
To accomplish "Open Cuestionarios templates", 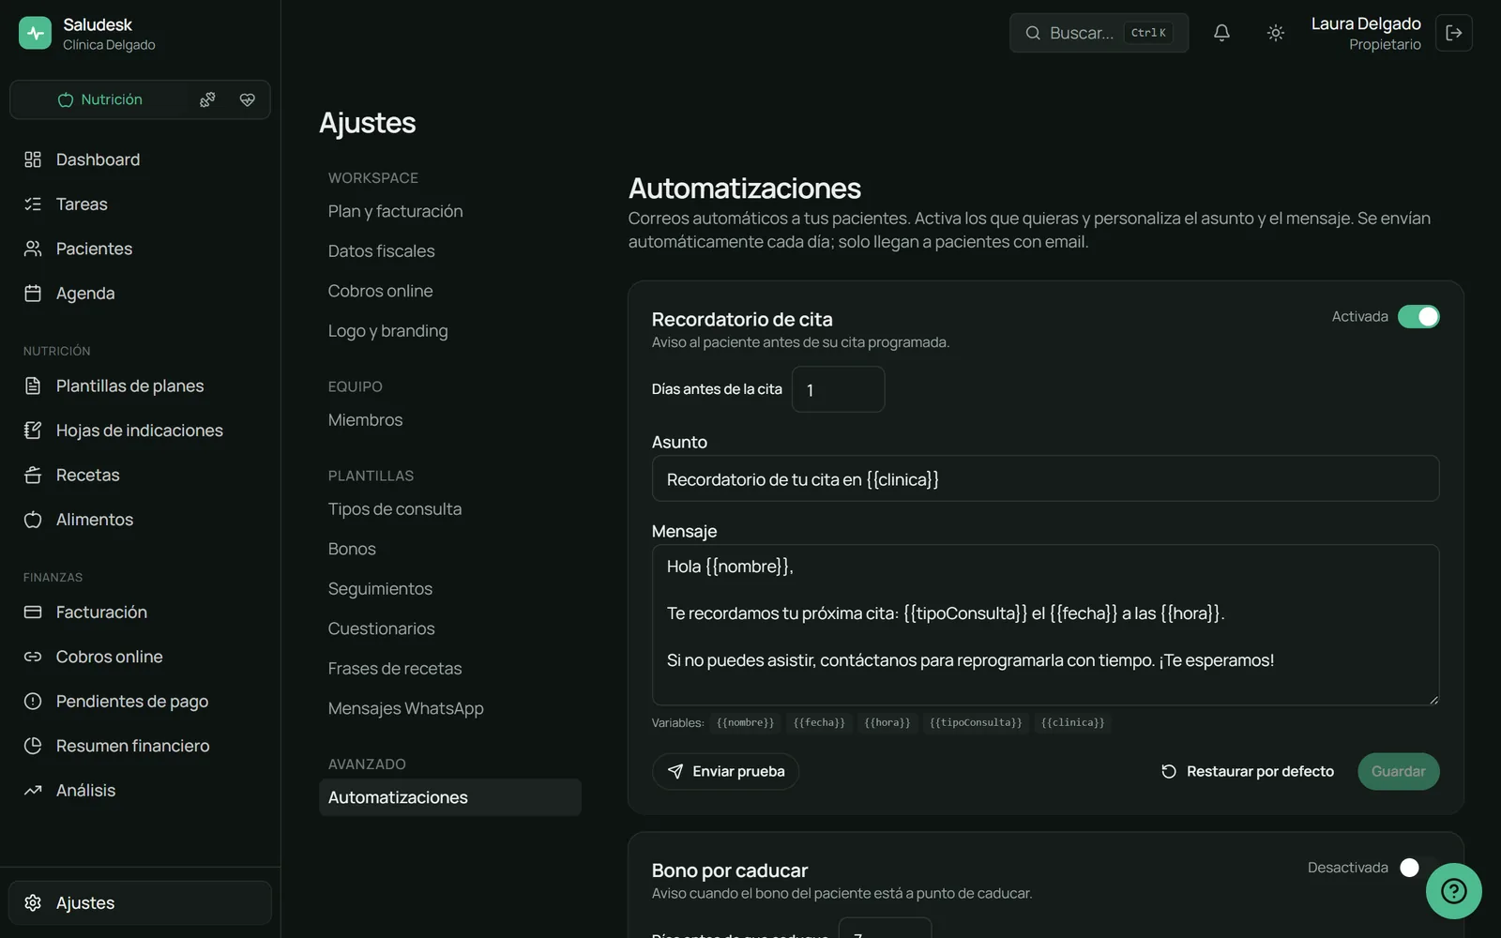I will pyautogui.click(x=381, y=628).
